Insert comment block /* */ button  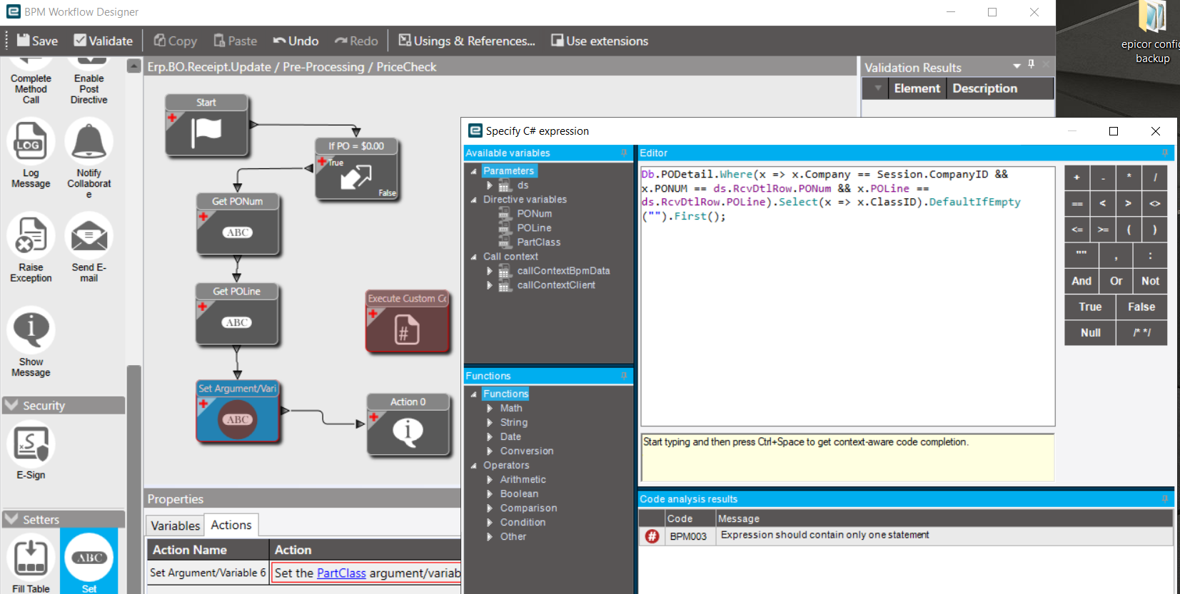pyautogui.click(x=1141, y=332)
